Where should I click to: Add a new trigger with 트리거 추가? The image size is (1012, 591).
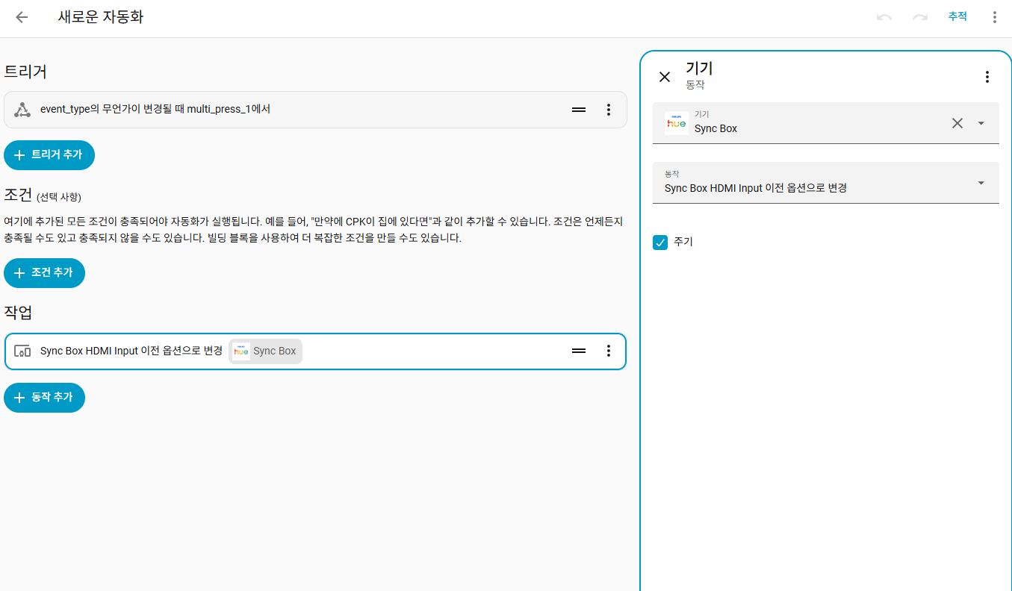coord(49,155)
